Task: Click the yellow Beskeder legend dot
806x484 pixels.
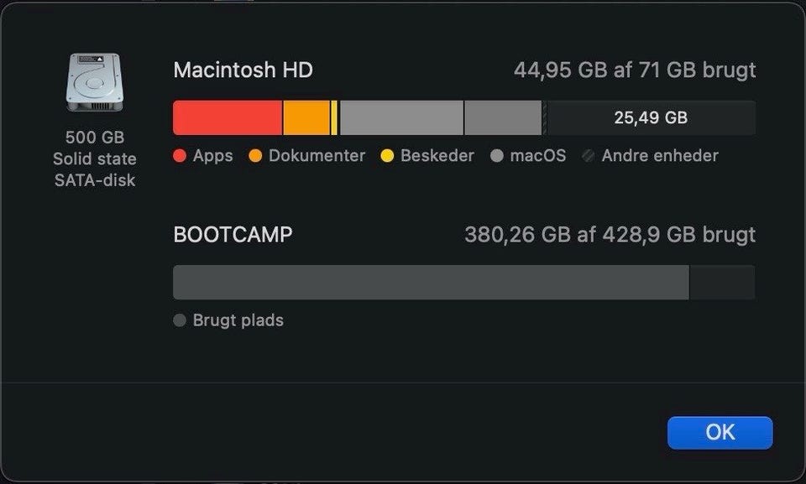Action: [387, 156]
